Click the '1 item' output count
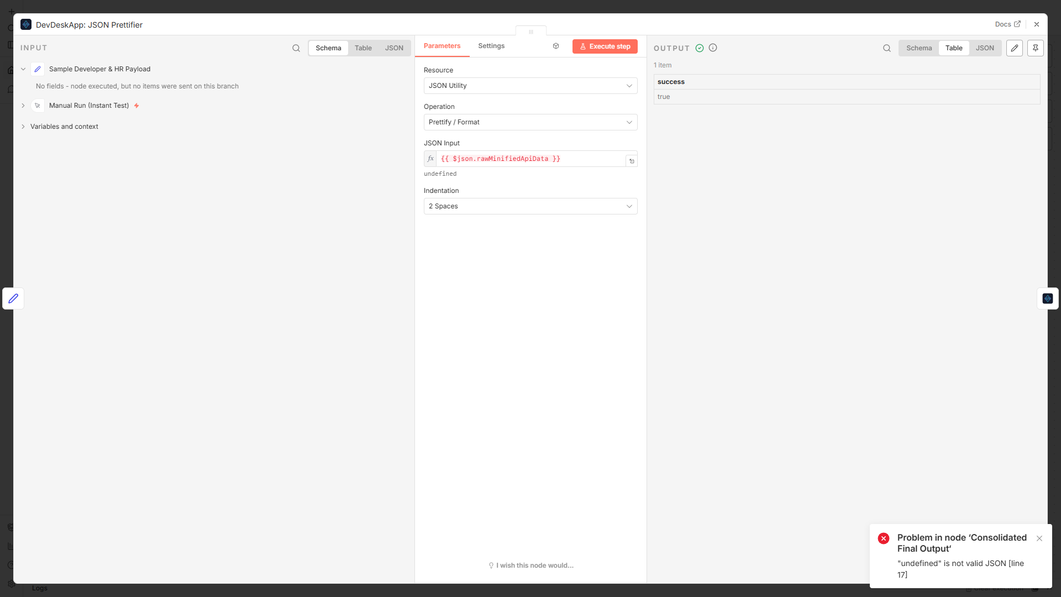 [663, 65]
